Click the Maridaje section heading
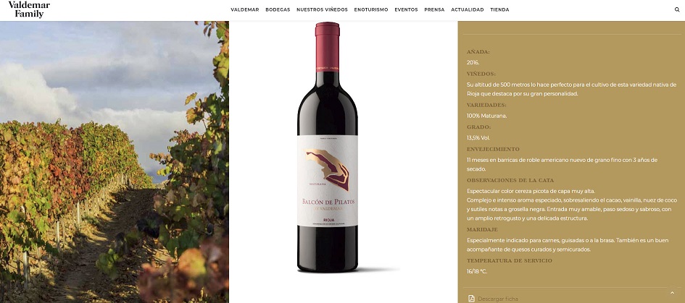 482,229
